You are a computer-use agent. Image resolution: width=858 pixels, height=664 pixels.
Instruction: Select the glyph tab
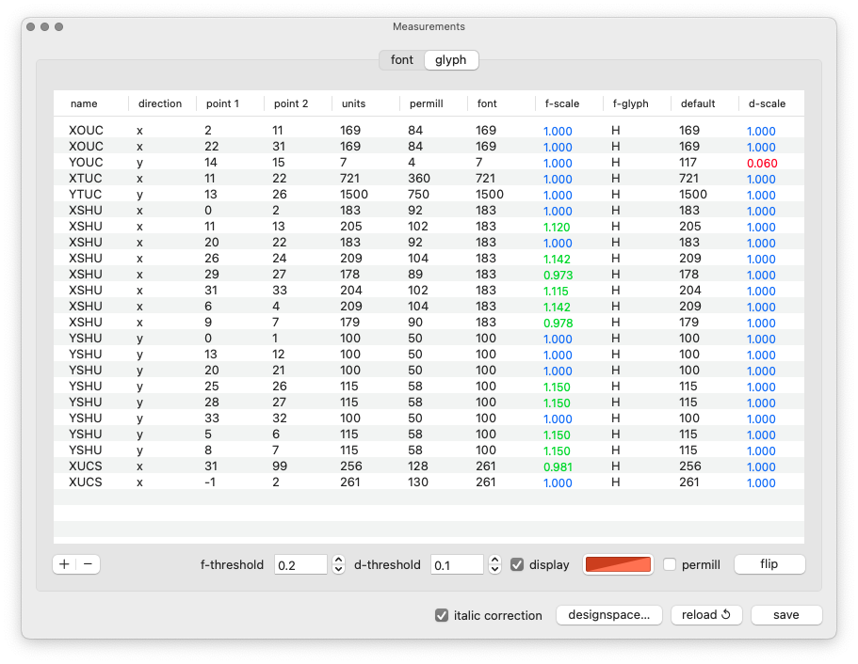click(x=451, y=60)
